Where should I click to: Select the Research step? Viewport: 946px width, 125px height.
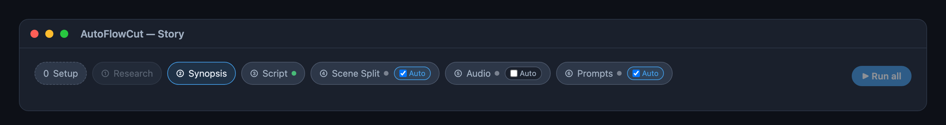coord(127,73)
